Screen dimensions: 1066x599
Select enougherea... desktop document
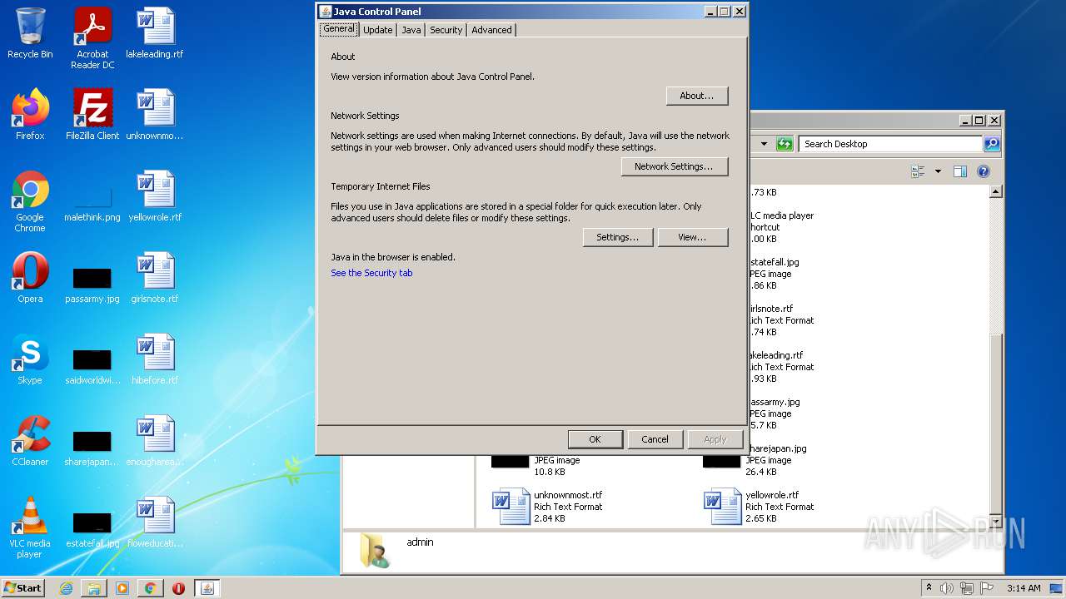155,441
